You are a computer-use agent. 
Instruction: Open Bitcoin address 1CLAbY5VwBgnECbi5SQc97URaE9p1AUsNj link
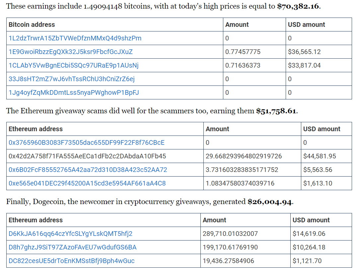74,65
